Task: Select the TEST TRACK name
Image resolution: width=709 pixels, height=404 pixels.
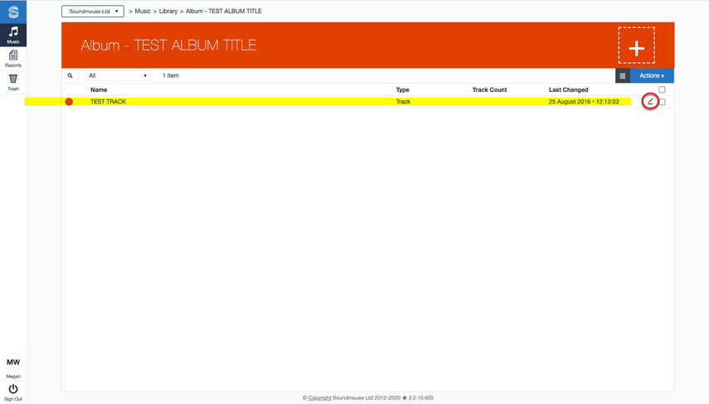Action: point(108,102)
